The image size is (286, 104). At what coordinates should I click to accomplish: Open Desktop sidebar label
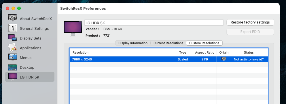point(27,67)
